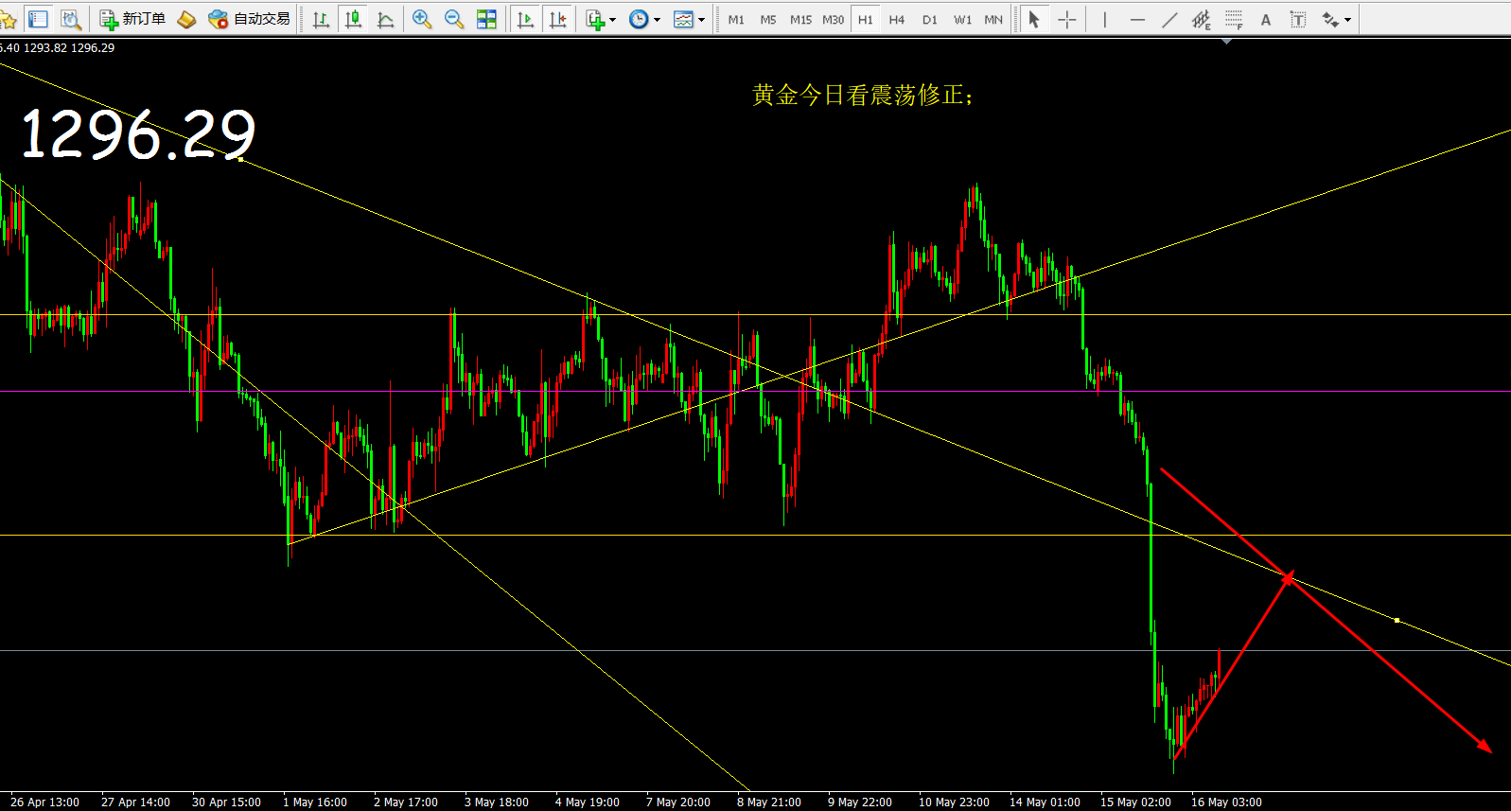1511x811 pixels.
Task: Select the Fibonacci retracement tool
Action: pyautogui.click(x=1234, y=19)
